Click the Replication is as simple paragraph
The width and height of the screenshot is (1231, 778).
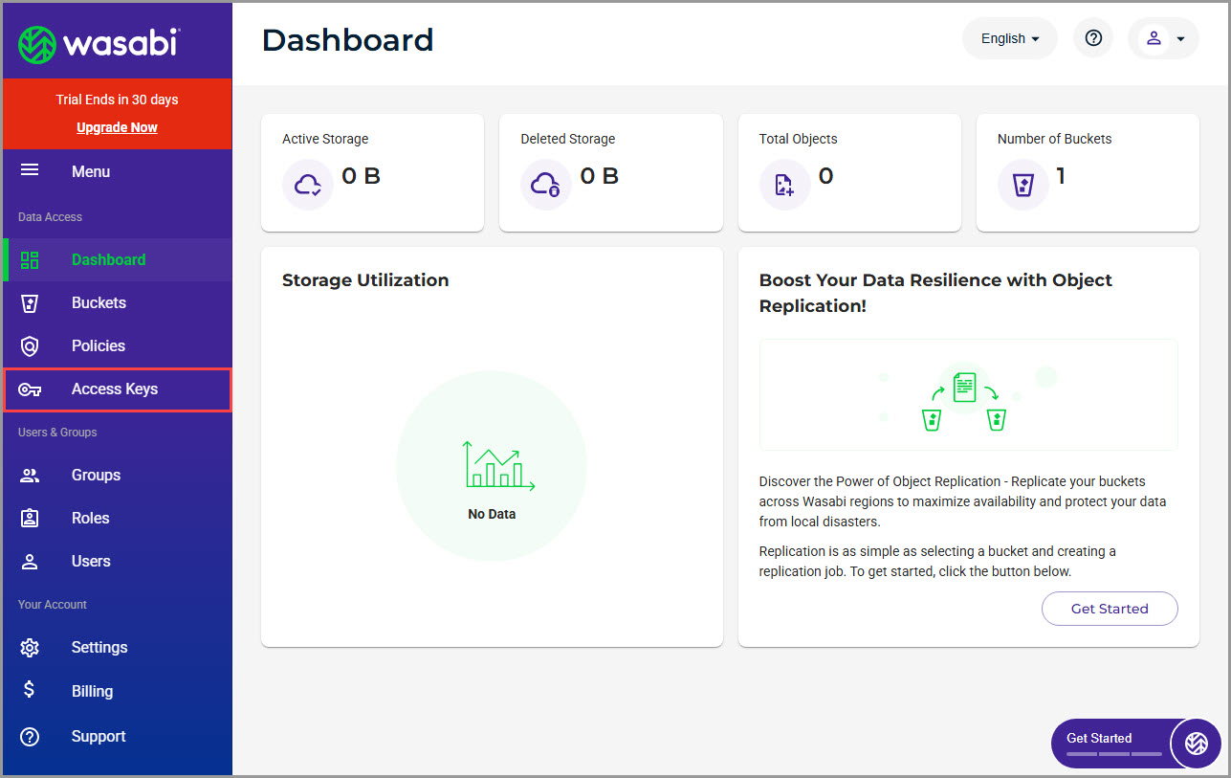(937, 562)
